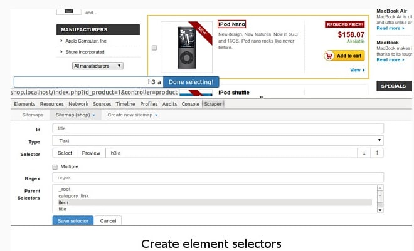This screenshot has width=414, height=251.
Task: Select item in Parent Selectors list
Action: click(x=215, y=203)
